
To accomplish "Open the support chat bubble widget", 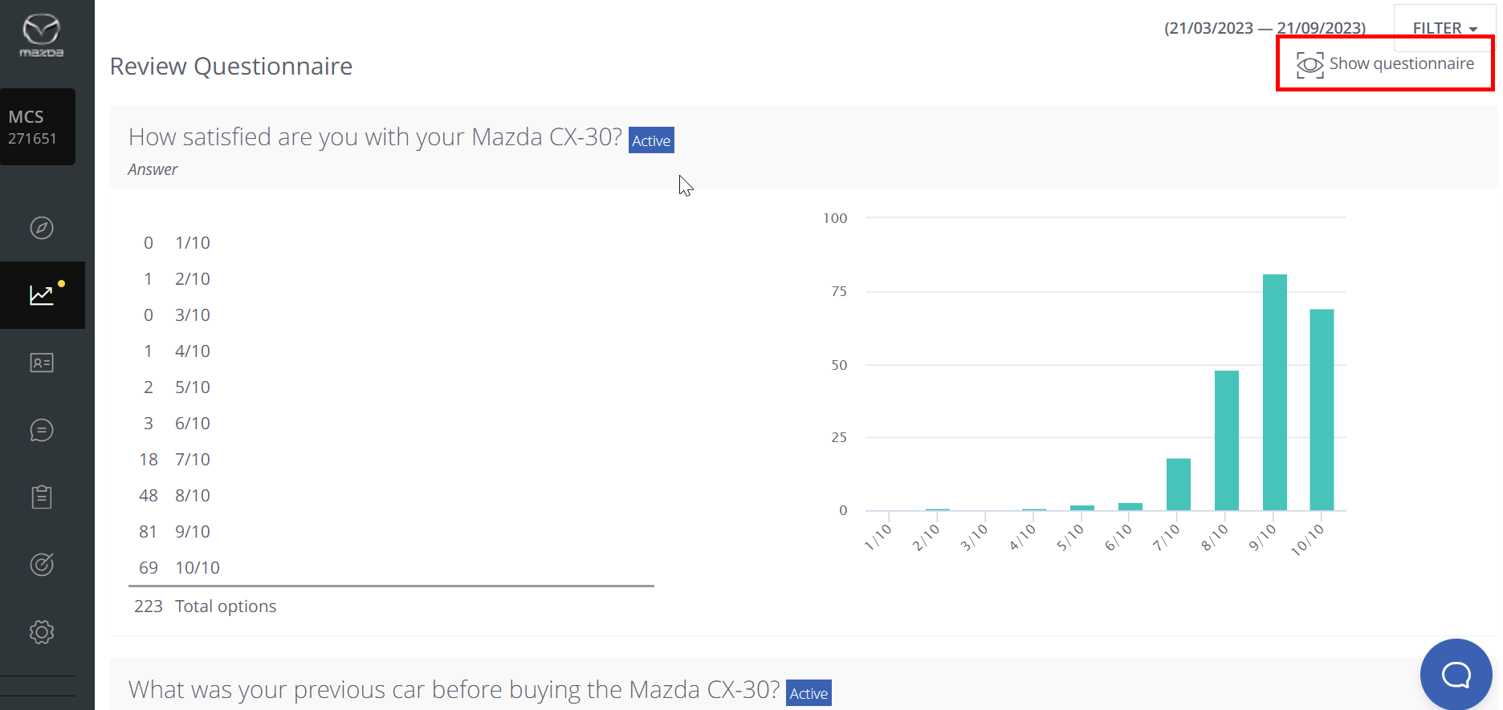I will click(1456, 674).
